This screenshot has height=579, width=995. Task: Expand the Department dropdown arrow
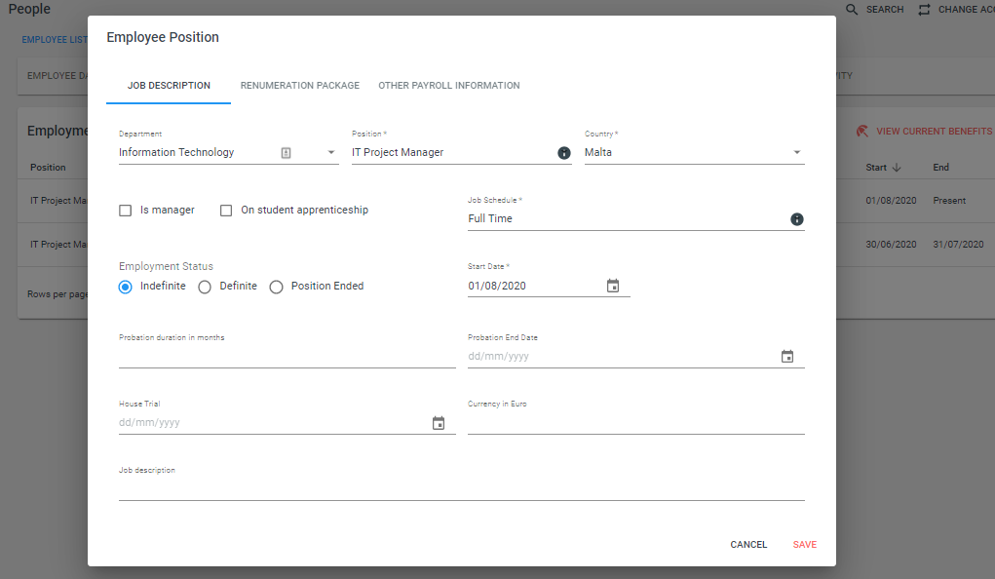click(330, 152)
